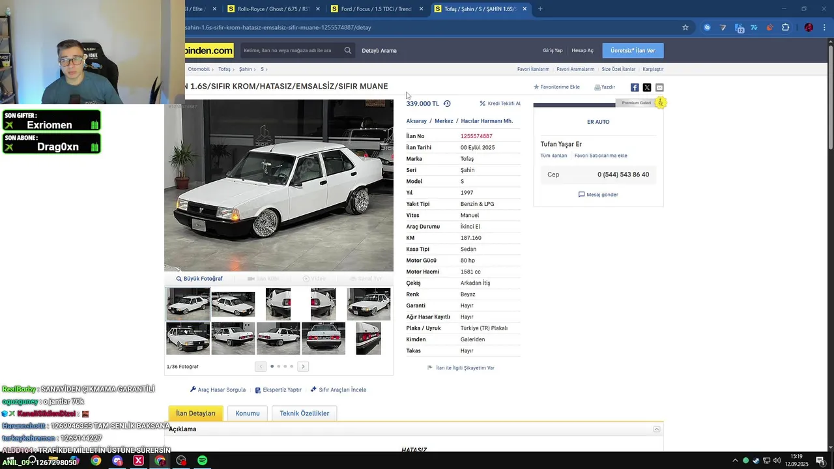Click the Merkez location link
The width and height of the screenshot is (834, 469).
(x=444, y=121)
